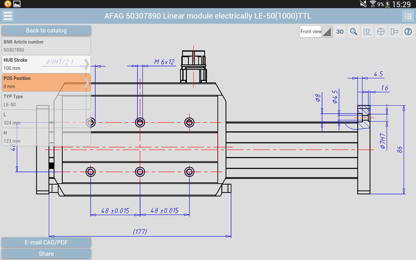Tap the (177) dimension label

click(x=140, y=232)
